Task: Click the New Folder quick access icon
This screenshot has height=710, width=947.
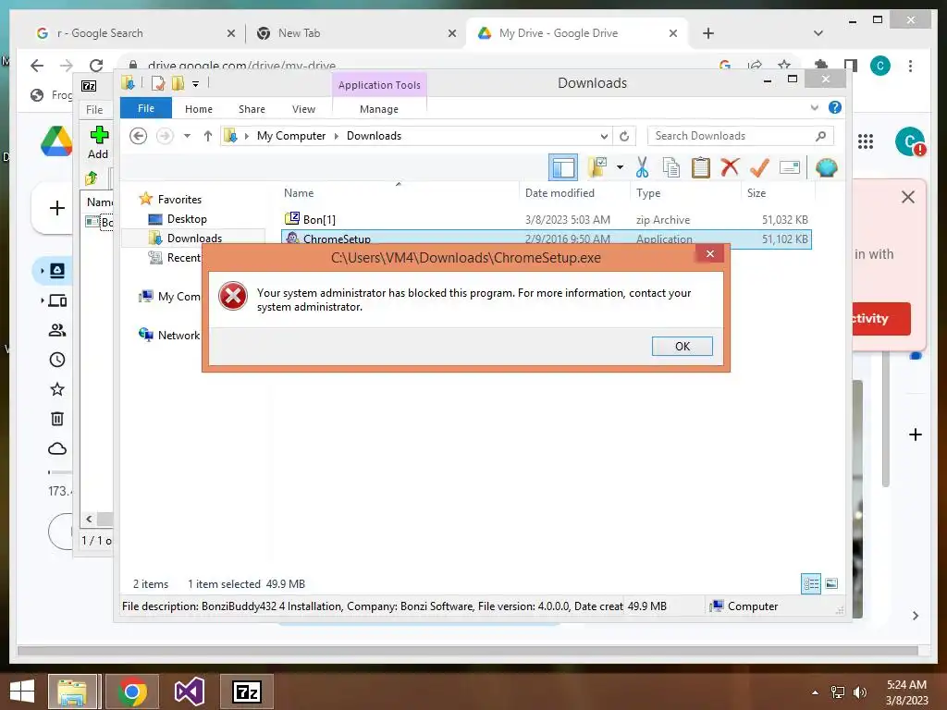Action: tap(178, 83)
